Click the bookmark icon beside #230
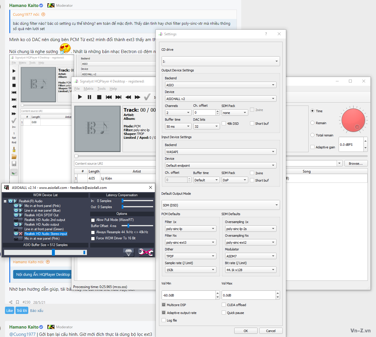Image resolution: width=376 pixels, height=337 pixels. (x=18, y=302)
